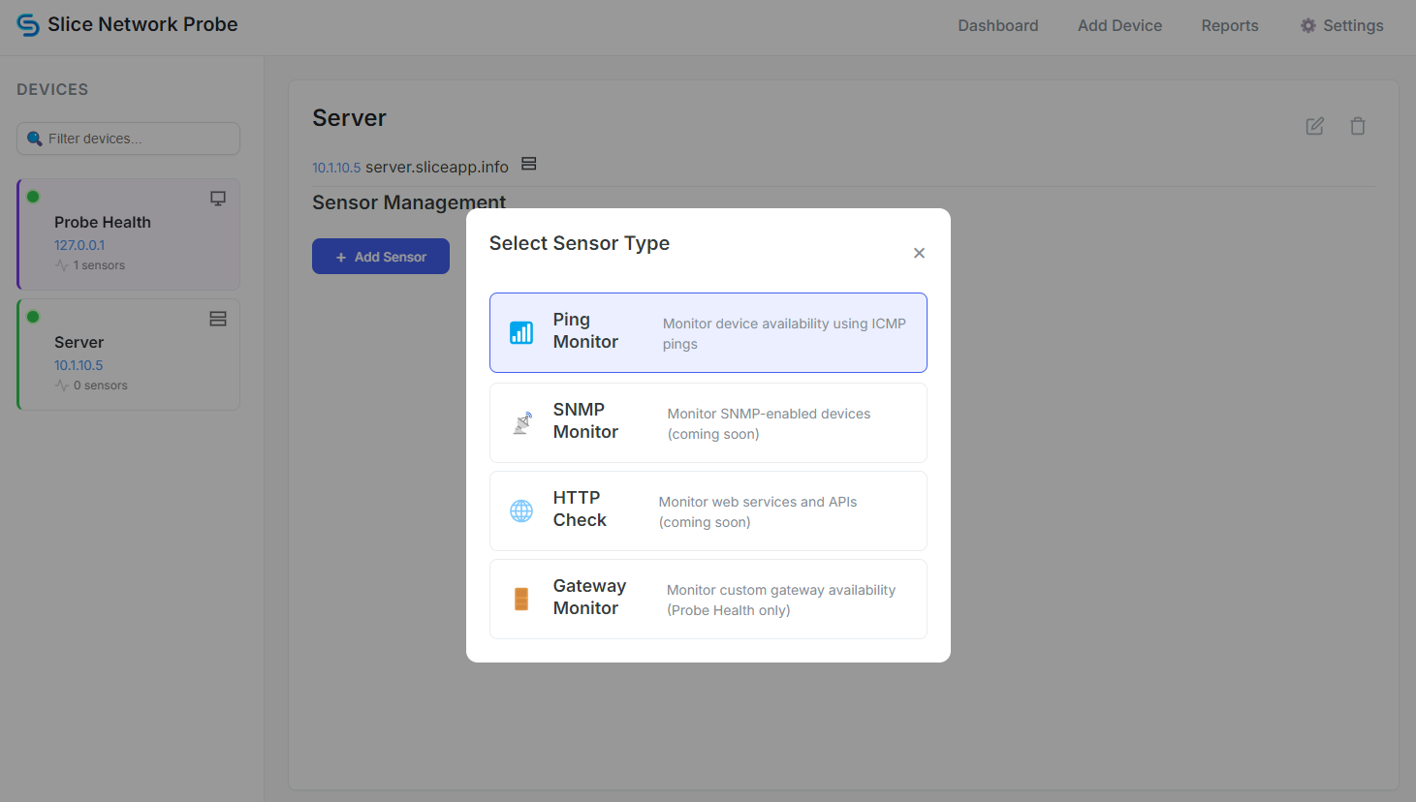Close the Select Sensor Type dialog

[919, 252]
